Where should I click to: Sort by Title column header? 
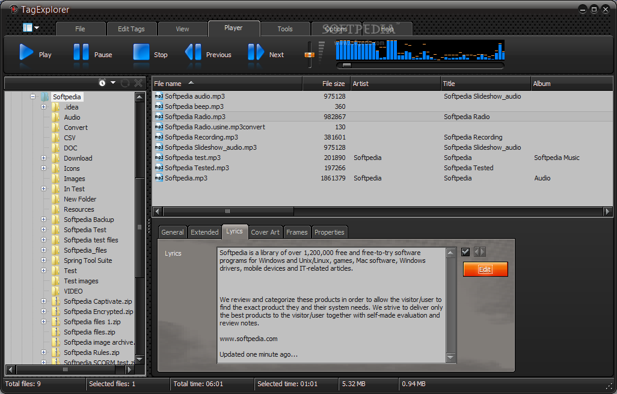(485, 84)
